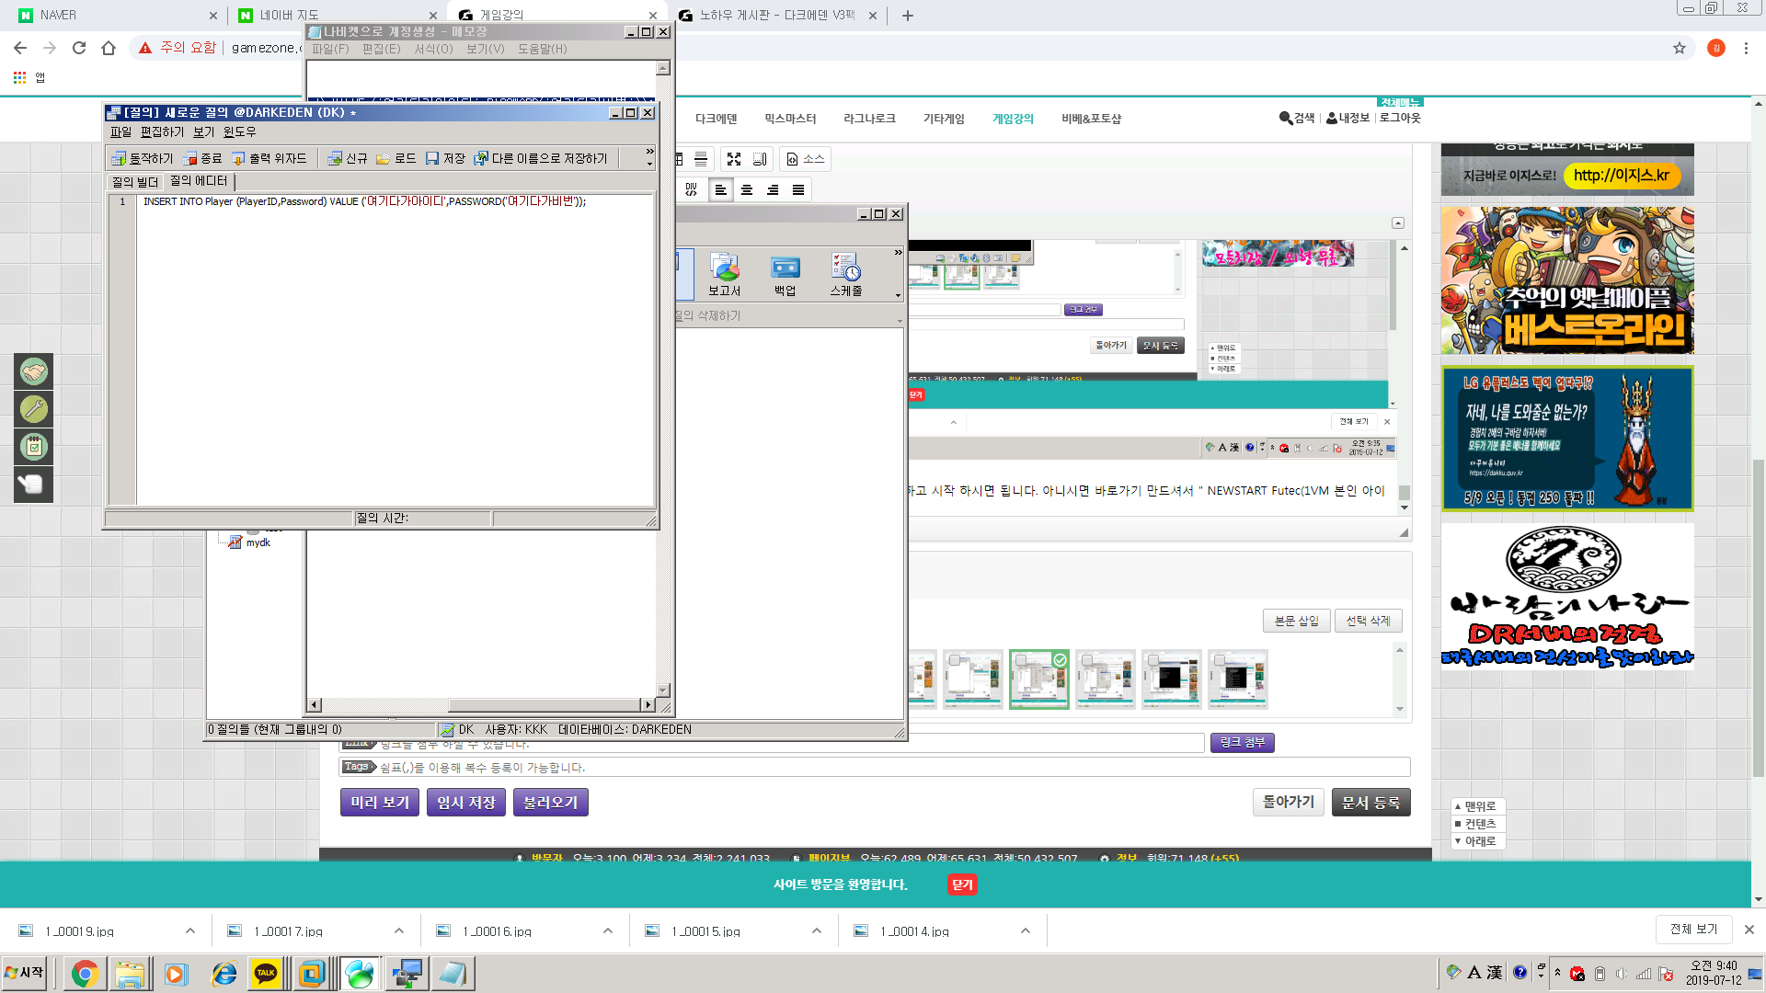Align text left in web editor
Viewport: 1766px width, 993px height.
[721, 189]
